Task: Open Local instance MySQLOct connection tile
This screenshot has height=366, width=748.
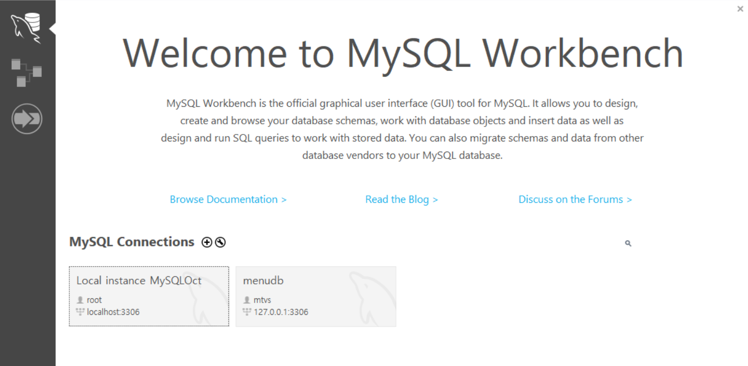Action: pos(149,296)
